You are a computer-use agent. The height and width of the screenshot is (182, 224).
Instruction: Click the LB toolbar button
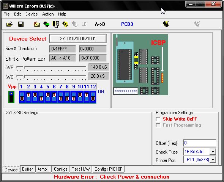[84, 24]
